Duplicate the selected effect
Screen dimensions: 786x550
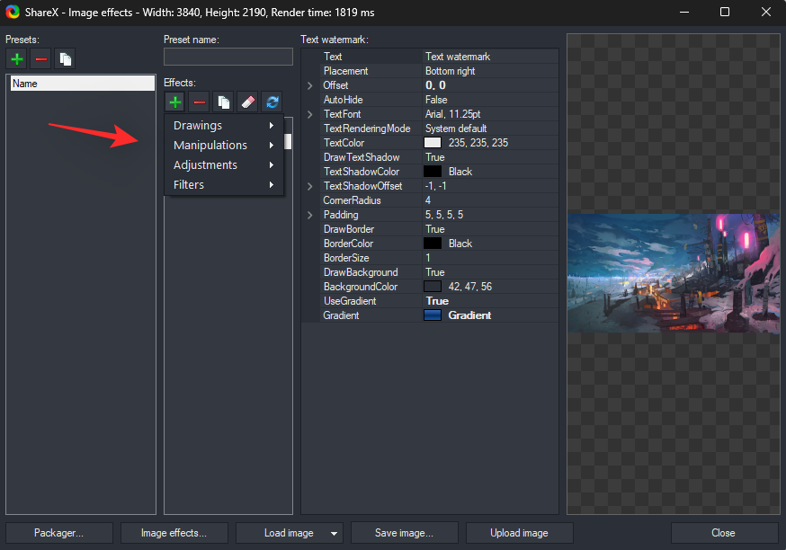coord(223,102)
